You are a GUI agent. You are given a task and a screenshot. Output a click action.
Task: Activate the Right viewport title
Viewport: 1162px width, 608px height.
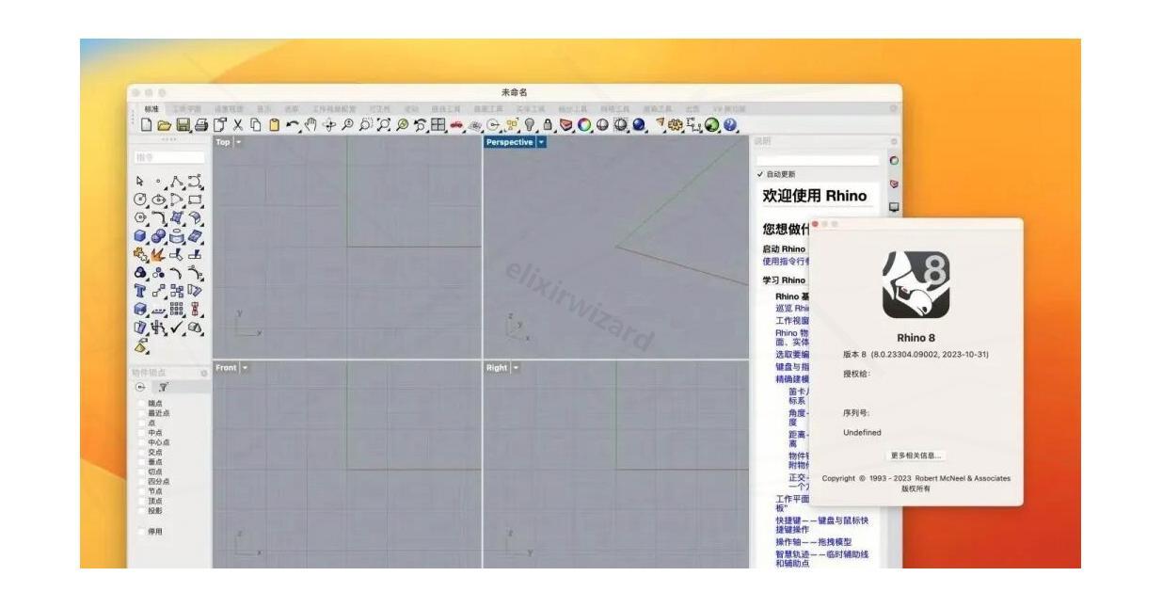pos(497,367)
